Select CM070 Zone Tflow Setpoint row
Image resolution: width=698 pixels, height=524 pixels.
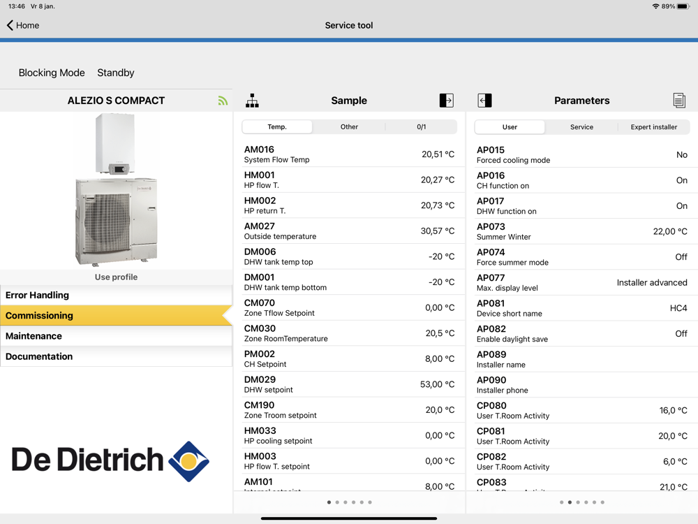pyautogui.click(x=350, y=307)
